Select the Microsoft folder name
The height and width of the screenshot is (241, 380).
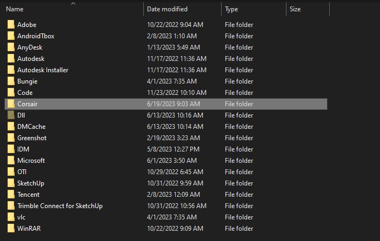[x=31, y=161]
